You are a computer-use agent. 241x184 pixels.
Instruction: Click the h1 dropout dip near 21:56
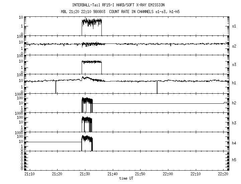(157, 87)
